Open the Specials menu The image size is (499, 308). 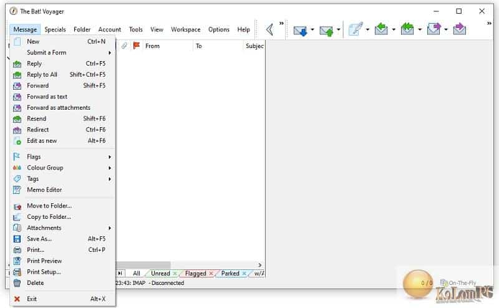coord(55,29)
